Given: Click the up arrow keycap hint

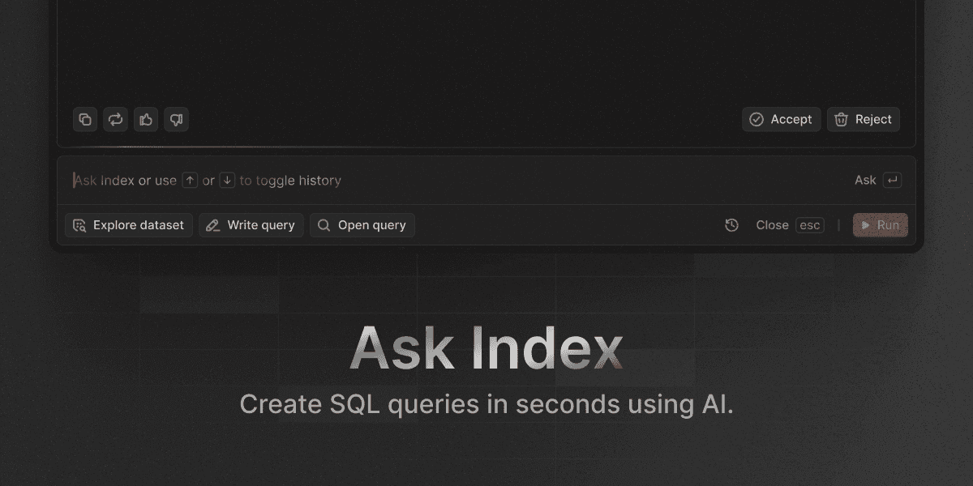Looking at the screenshot, I should (x=189, y=180).
